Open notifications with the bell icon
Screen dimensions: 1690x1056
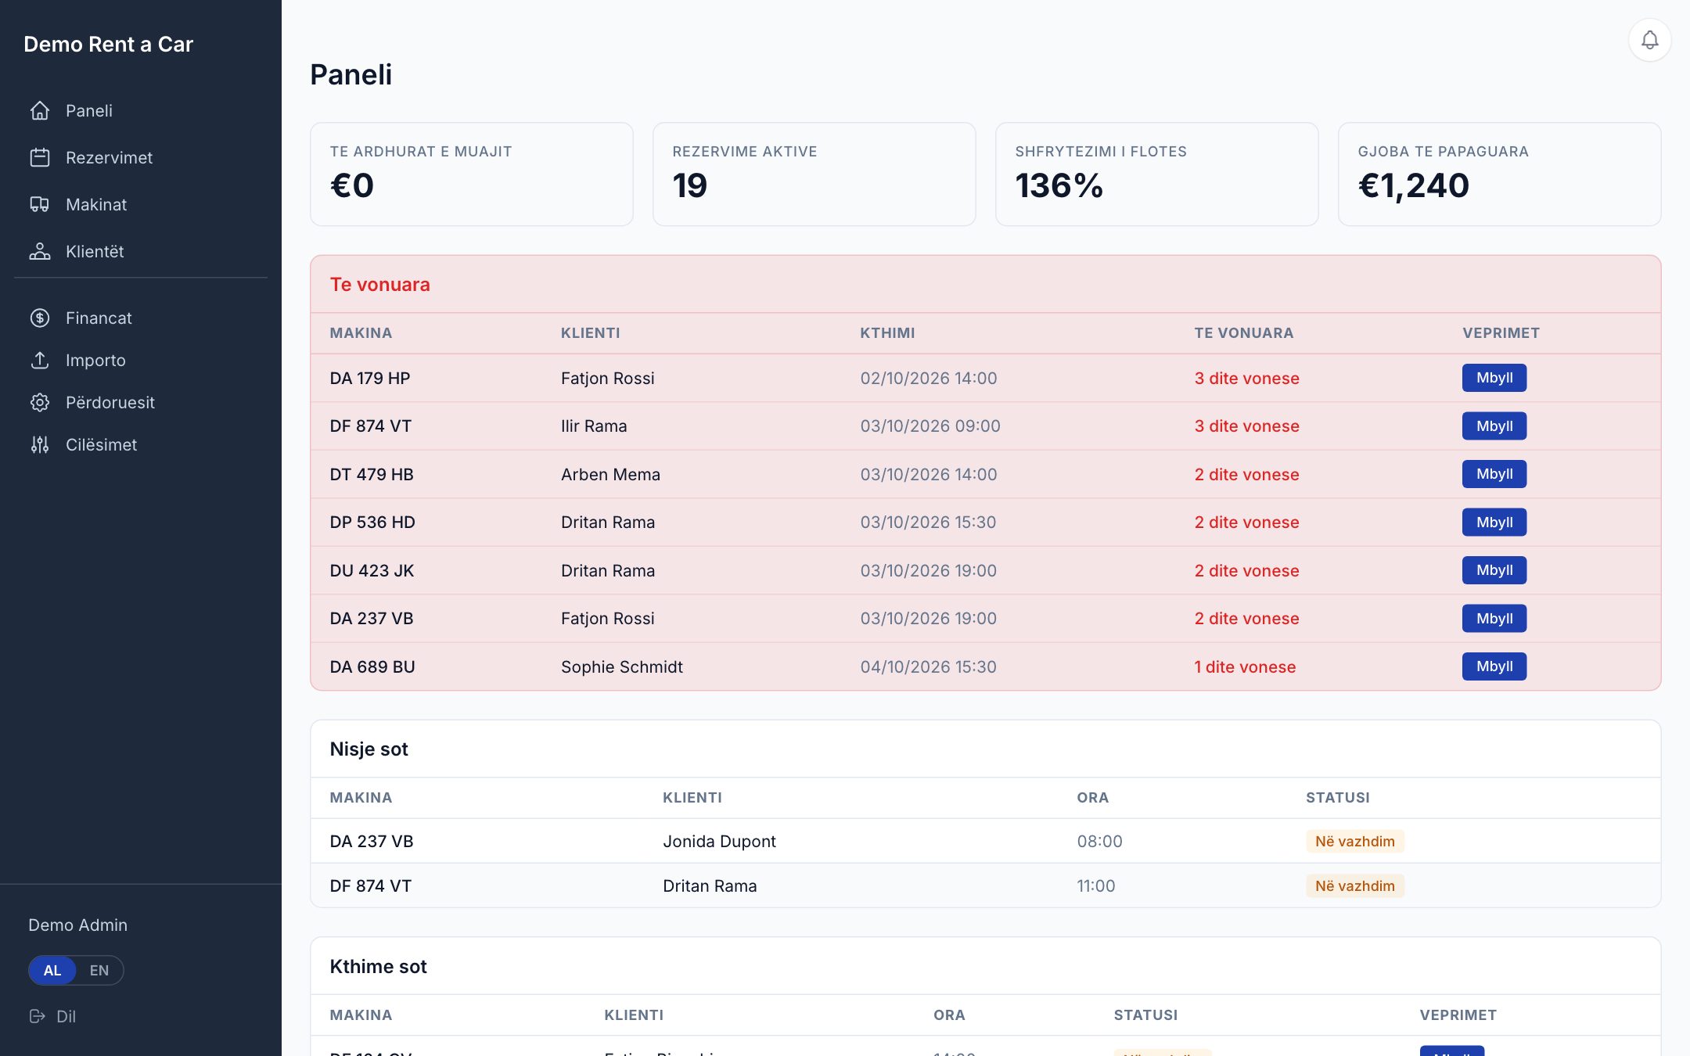(x=1649, y=40)
